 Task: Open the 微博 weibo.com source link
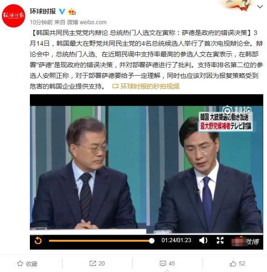87,22
